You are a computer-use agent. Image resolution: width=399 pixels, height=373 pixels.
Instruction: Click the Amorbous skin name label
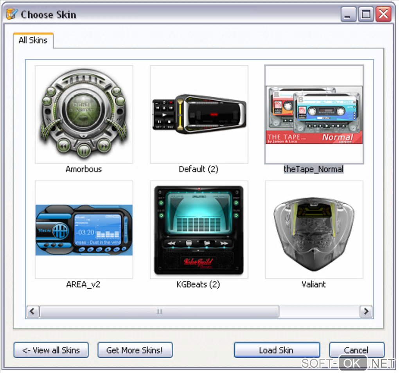tap(84, 169)
